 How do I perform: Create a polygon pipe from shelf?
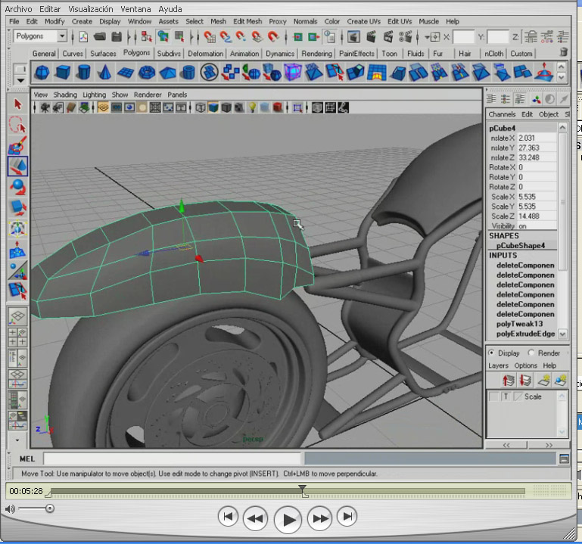(x=188, y=72)
